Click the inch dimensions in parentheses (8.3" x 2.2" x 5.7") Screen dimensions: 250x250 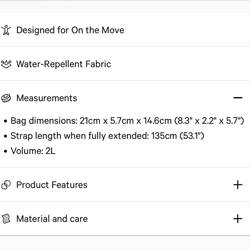pos(208,121)
